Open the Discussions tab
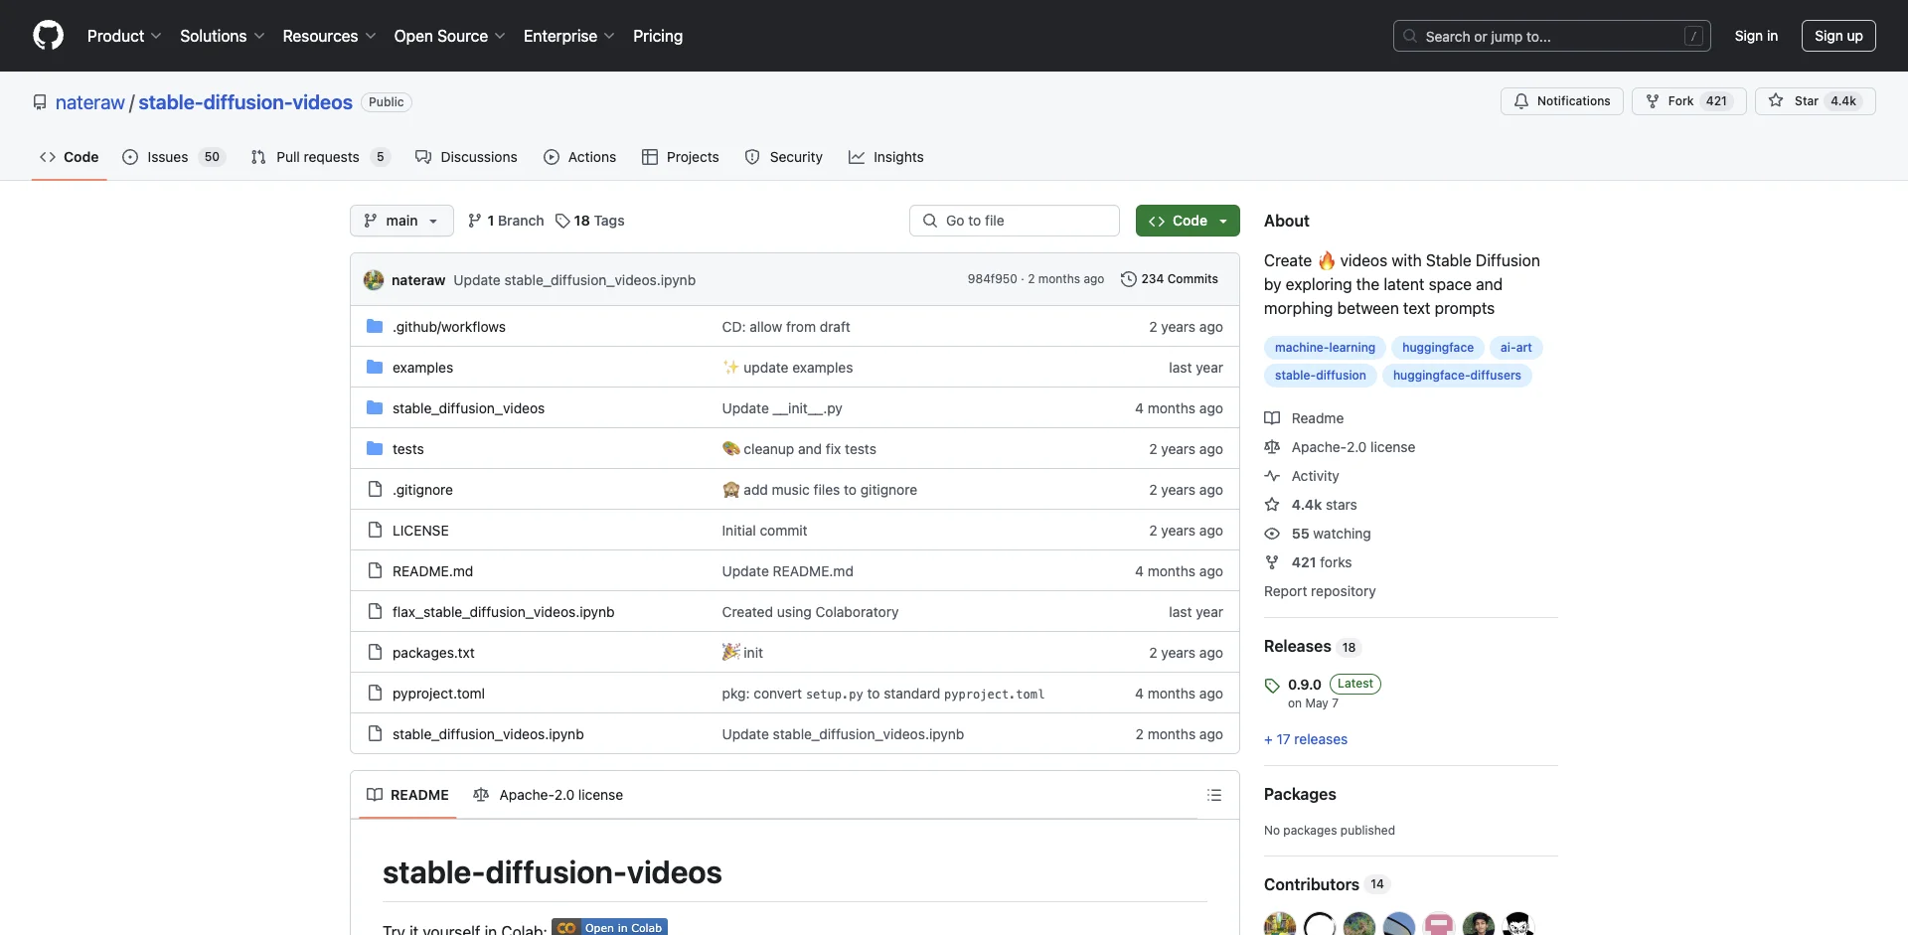Screen dimensions: 1908x935 466,157
